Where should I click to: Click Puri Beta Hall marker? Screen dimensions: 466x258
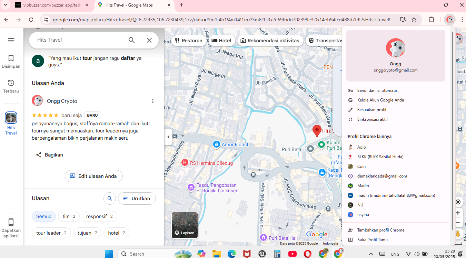coord(264,238)
